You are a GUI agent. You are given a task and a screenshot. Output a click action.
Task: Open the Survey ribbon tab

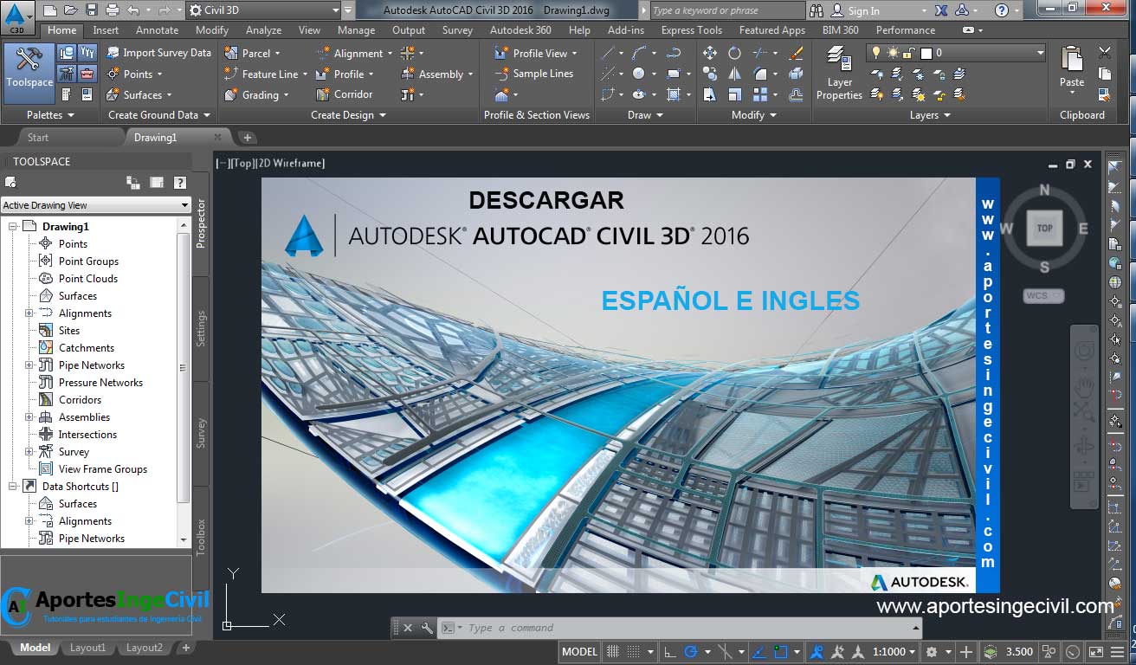click(x=457, y=29)
